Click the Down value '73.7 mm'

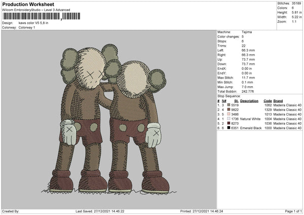click(248, 64)
